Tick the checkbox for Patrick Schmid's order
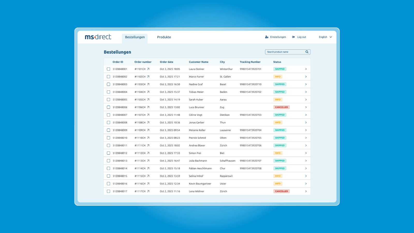 108,138
